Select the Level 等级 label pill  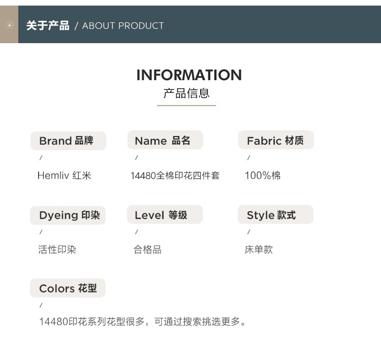click(x=165, y=215)
